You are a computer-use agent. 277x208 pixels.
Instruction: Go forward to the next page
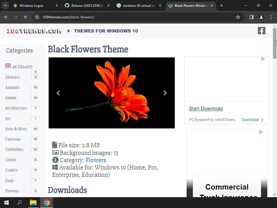coord(15,17)
